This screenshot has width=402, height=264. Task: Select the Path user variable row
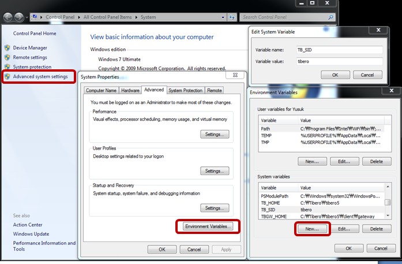[x=321, y=129]
